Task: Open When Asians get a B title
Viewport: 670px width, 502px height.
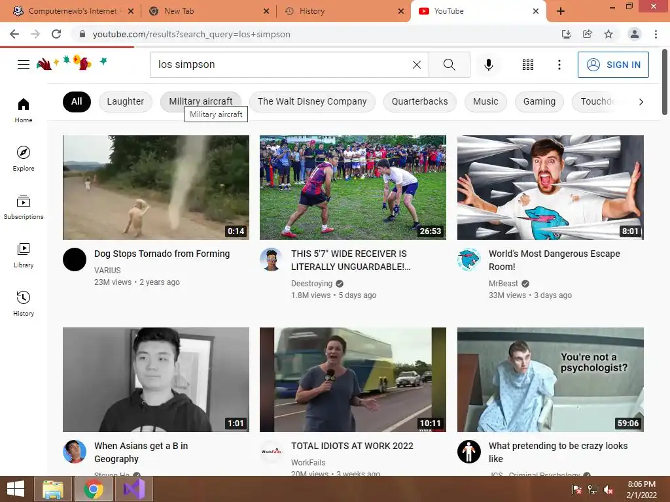Action: [x=141, y=452]
